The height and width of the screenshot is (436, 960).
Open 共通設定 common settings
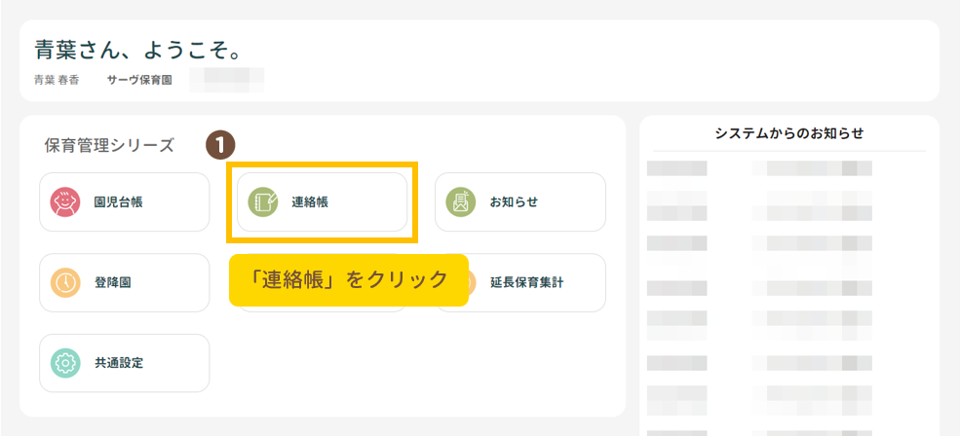coord(125,363)
